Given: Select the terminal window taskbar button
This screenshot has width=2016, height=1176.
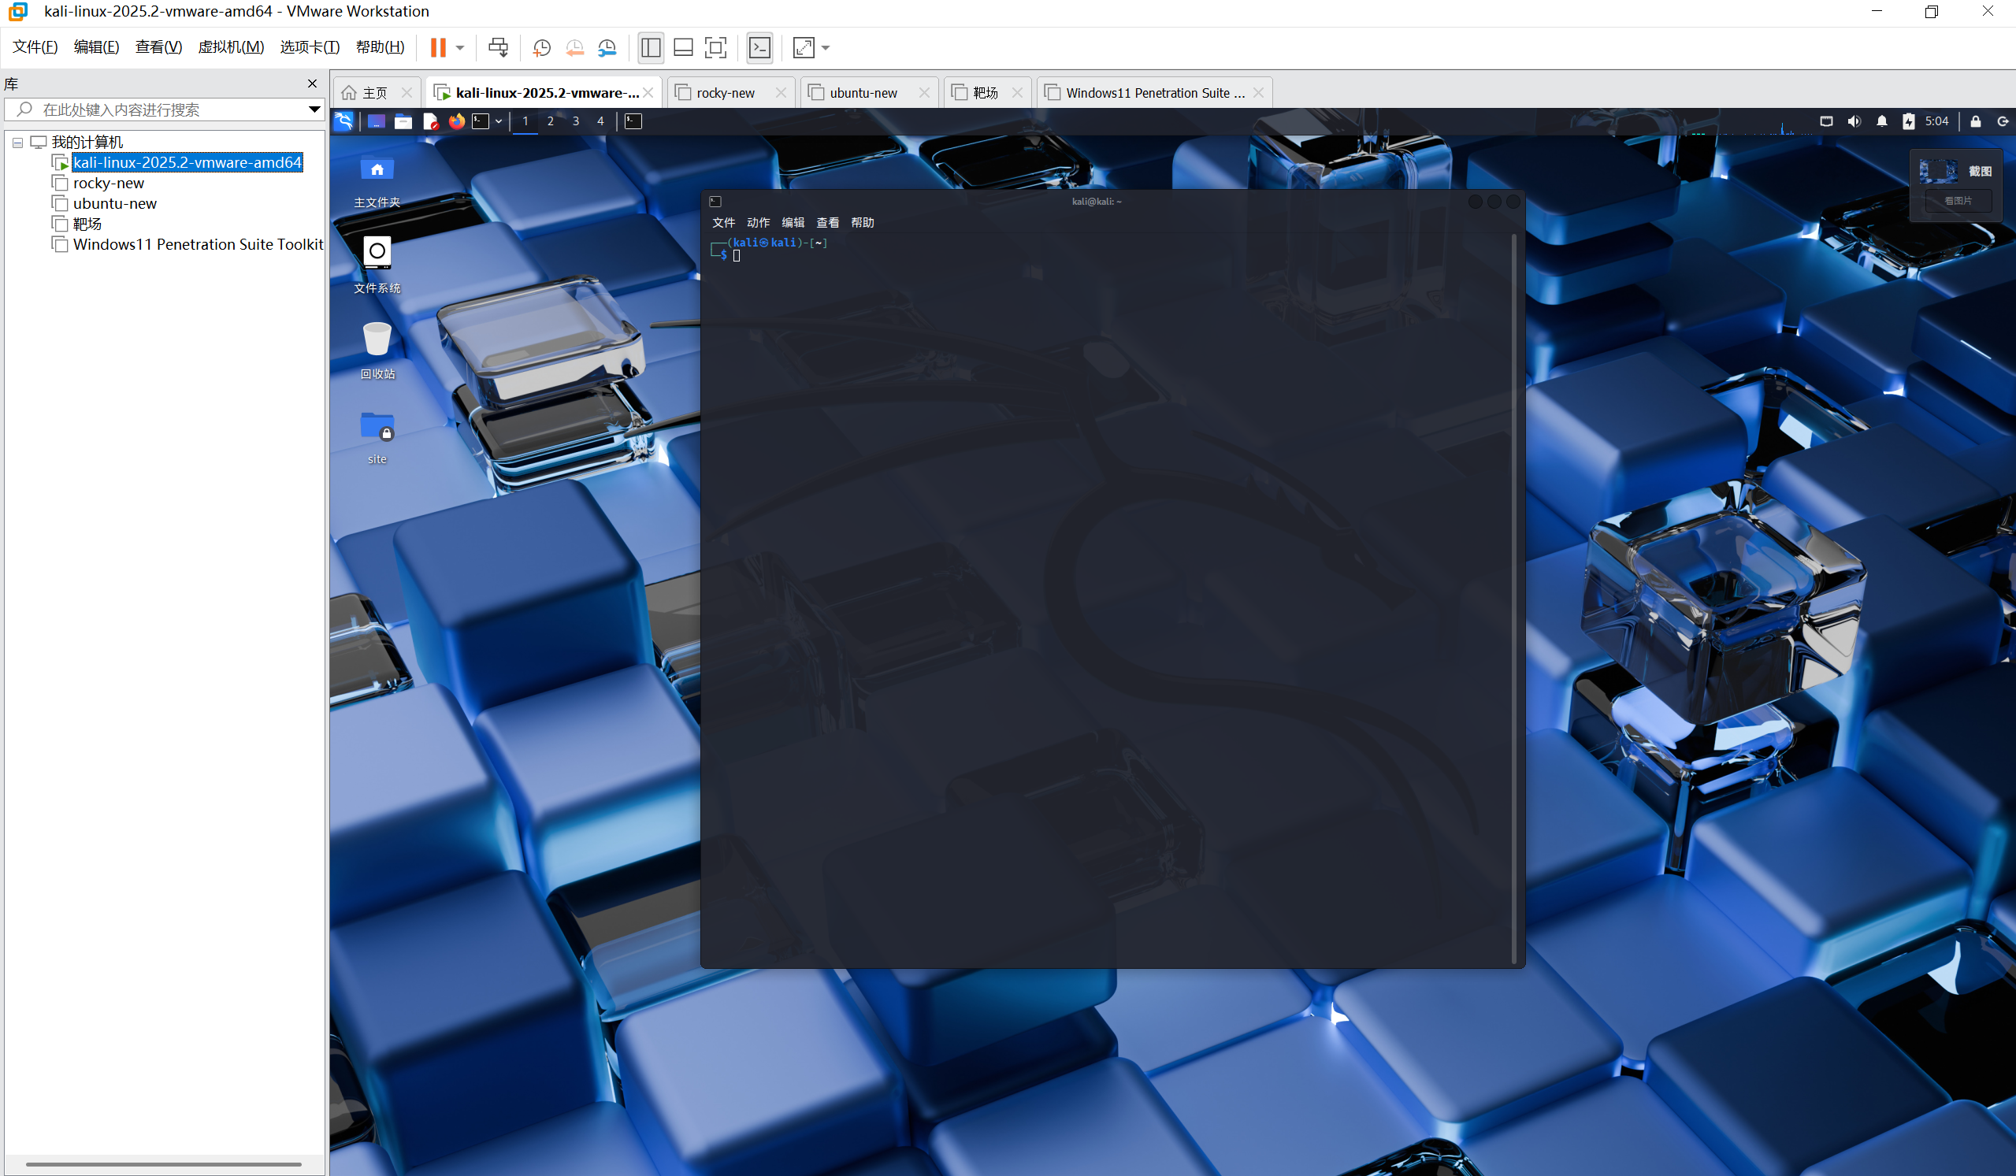Looking at the screenshot, I should point(633,121).
